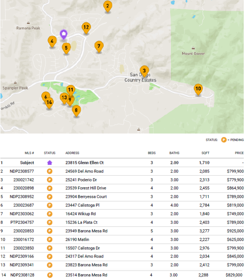Image resolution: width=246 pixels, height=279 pixels.
Task: Select map pin number 11
Action: click(71, 90)
